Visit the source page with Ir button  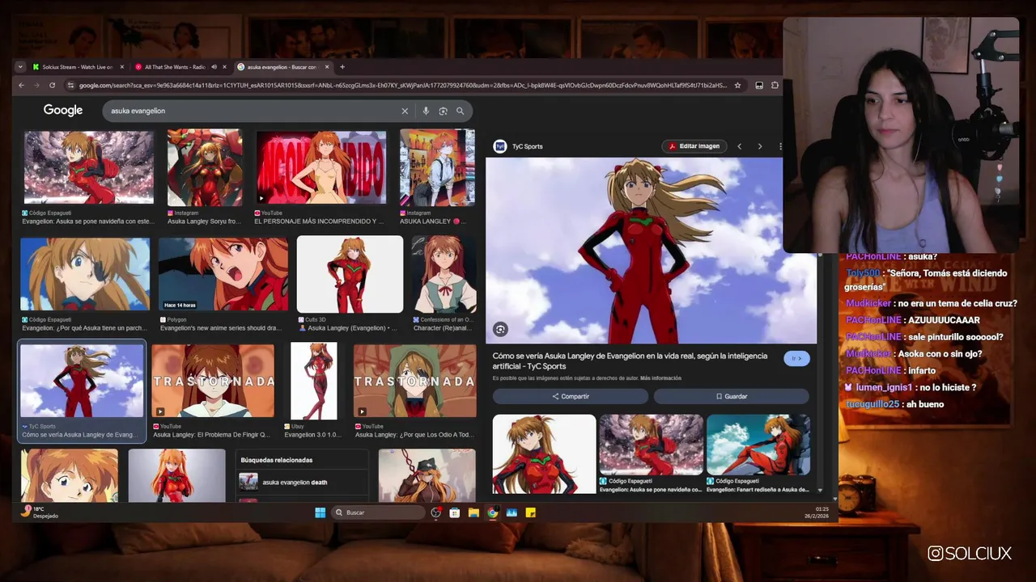tap(796, 358)
